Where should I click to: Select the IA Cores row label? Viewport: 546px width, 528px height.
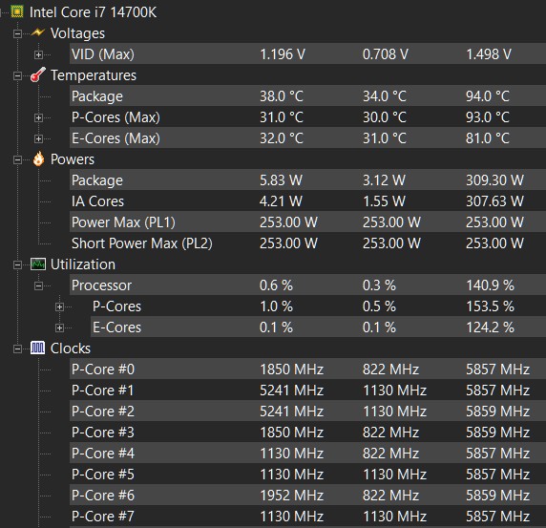coord(97,201)
